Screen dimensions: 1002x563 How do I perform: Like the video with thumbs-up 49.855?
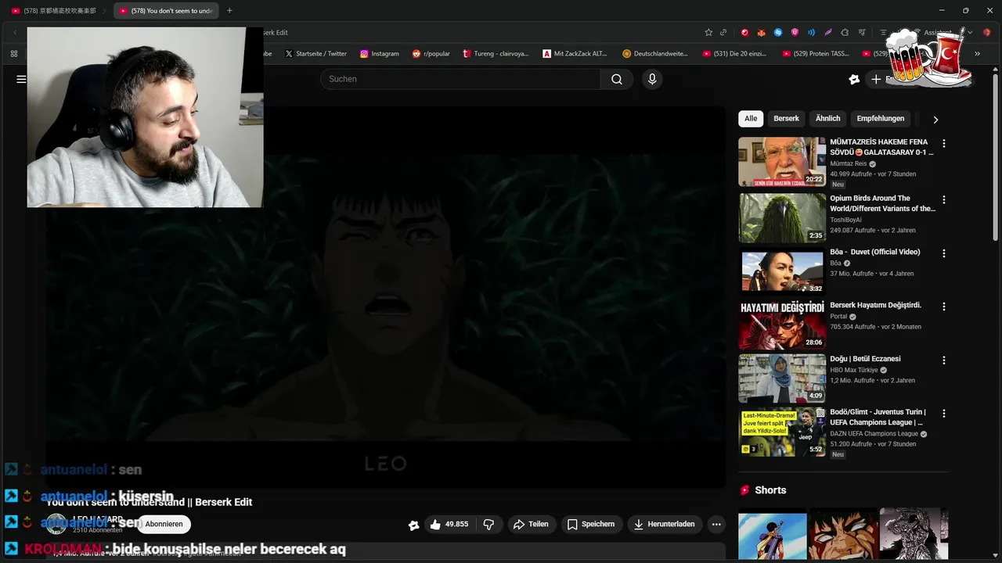coord(449,524)
